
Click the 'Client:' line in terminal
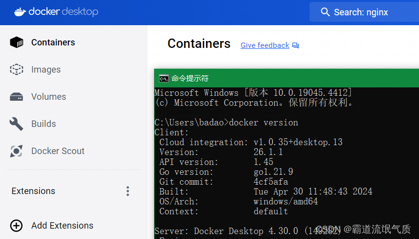tap(171, 132)
